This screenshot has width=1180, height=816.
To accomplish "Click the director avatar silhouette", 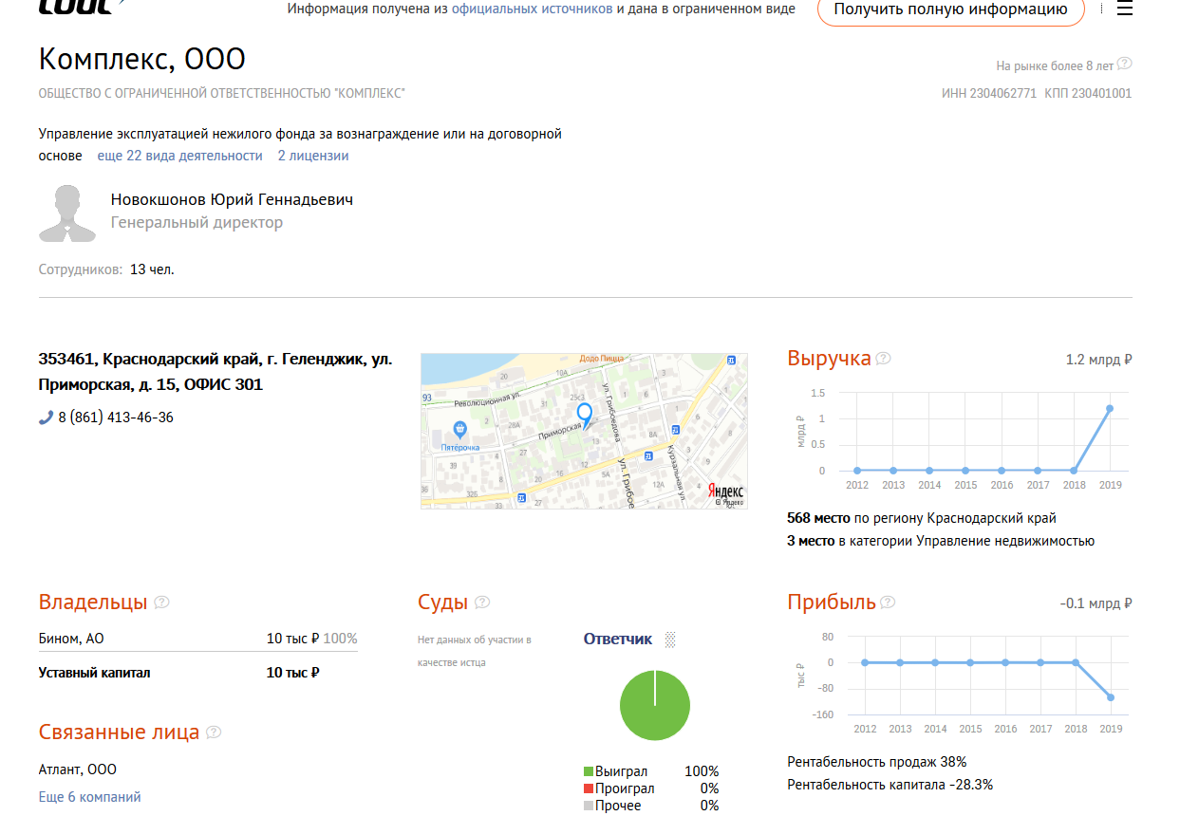I will point(67,213).
